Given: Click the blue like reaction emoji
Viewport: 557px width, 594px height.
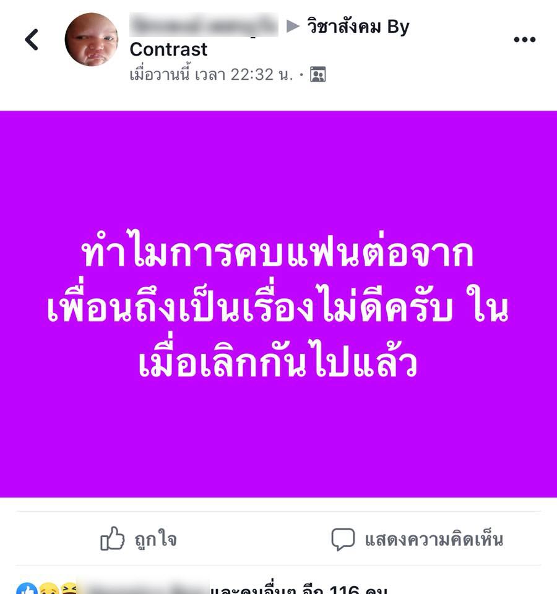Looking at the screenshot, I should (27, 590).
